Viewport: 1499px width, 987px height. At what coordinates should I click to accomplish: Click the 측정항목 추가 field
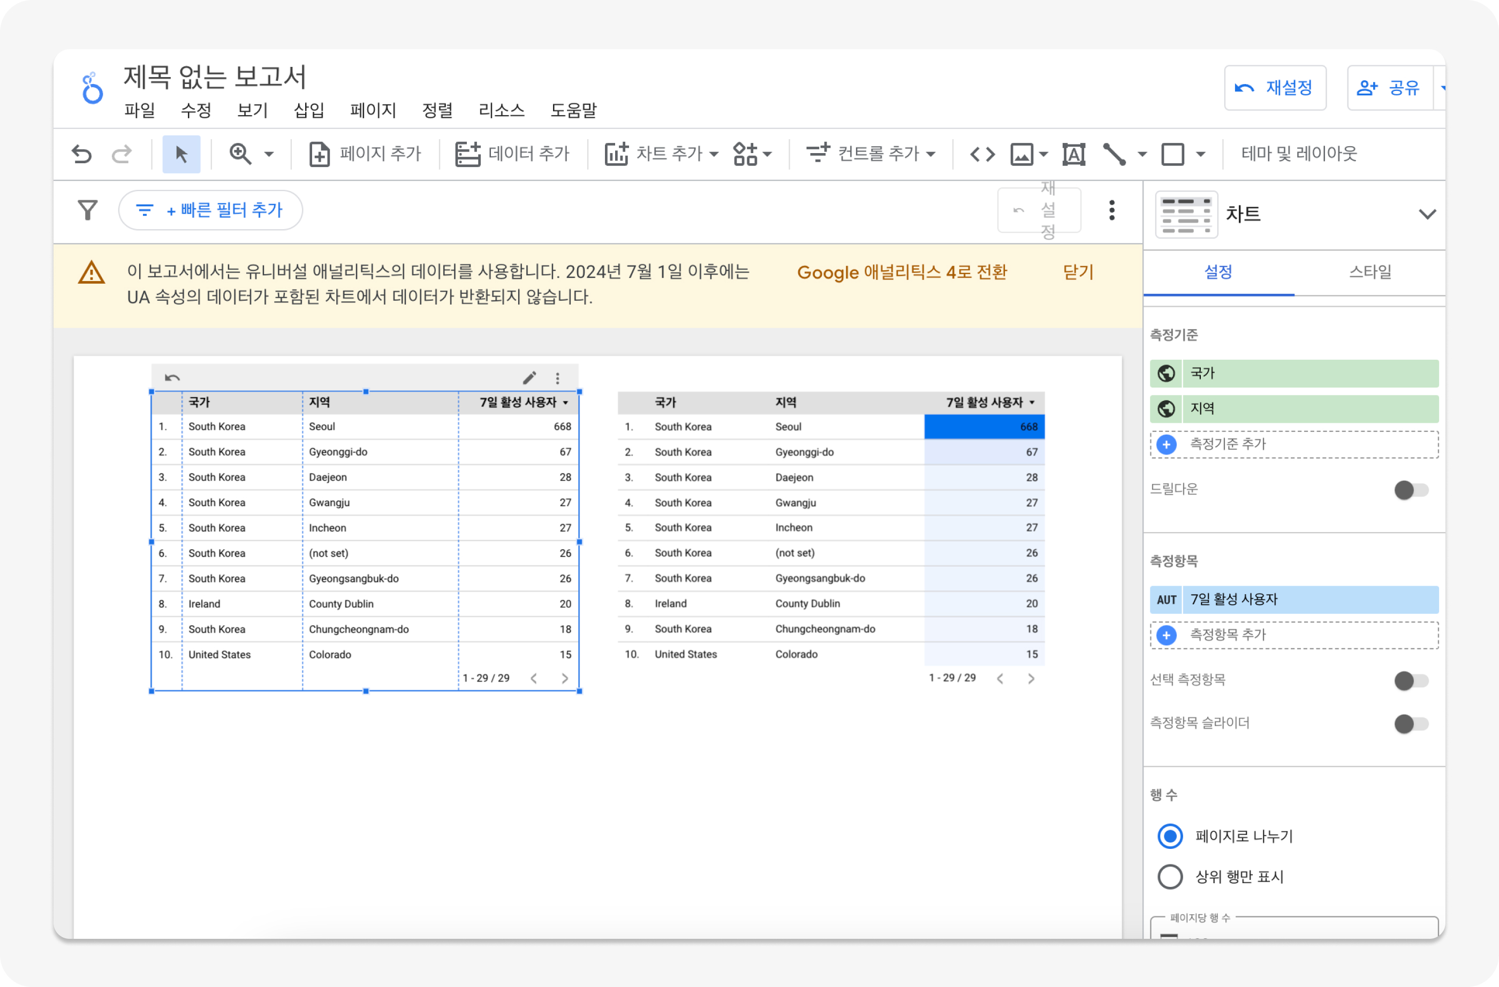[x=1293, y=635]
